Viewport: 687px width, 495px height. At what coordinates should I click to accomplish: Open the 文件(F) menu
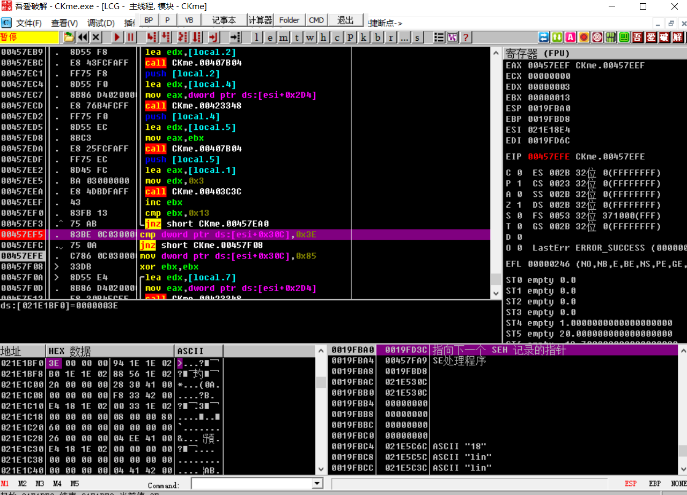coord(29,23)
